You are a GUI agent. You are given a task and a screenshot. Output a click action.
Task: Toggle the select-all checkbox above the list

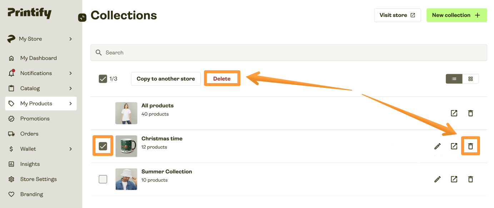coord(103,78)
